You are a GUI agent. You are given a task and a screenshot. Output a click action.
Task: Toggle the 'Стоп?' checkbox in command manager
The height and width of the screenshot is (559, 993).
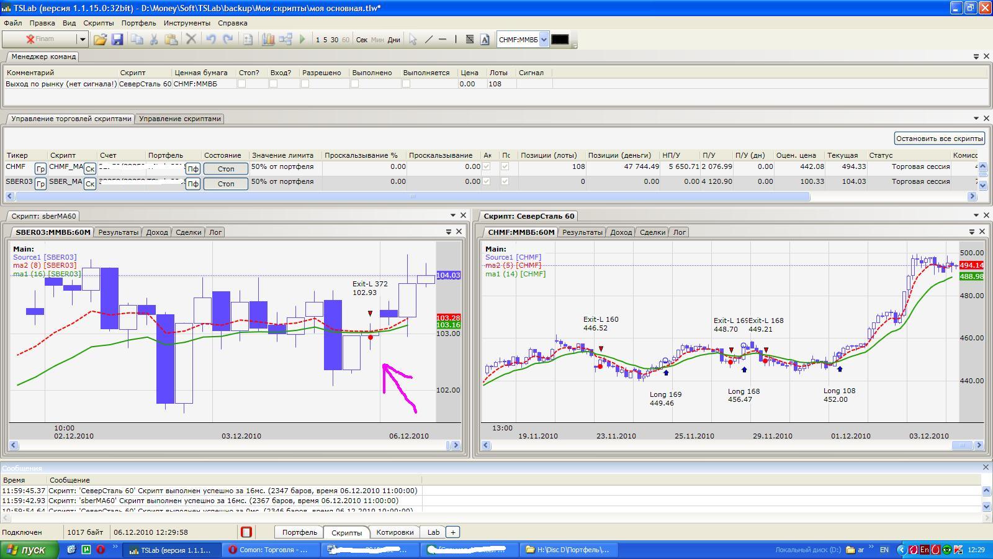click(242, 84)
